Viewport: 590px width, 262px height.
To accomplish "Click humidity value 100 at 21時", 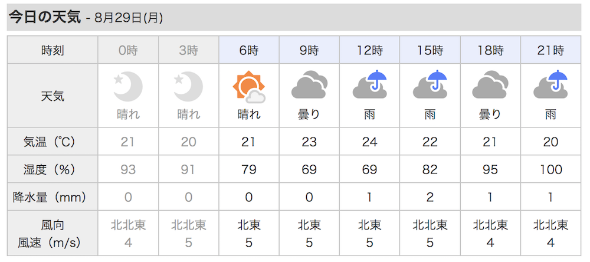I will coord(551,169).
